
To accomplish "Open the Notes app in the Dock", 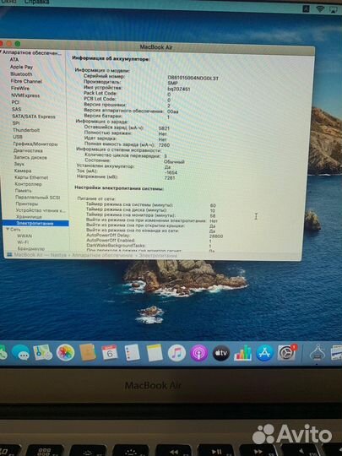I will click(155, 352).
